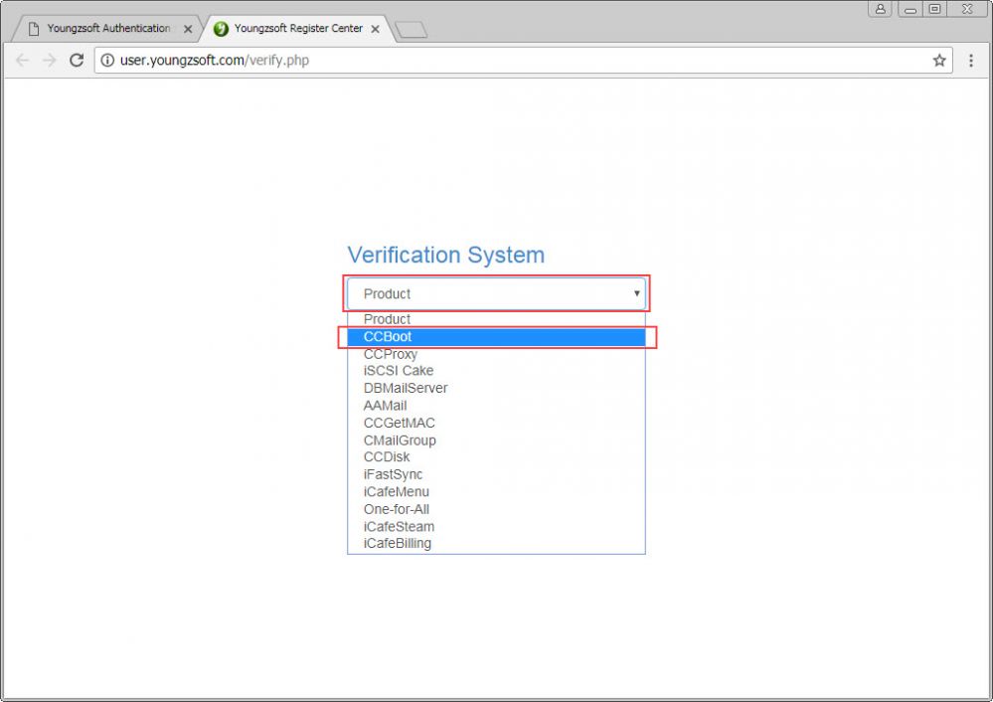
Task: Pick DBMailServer from the dropdown
Action: pos(497,388)
